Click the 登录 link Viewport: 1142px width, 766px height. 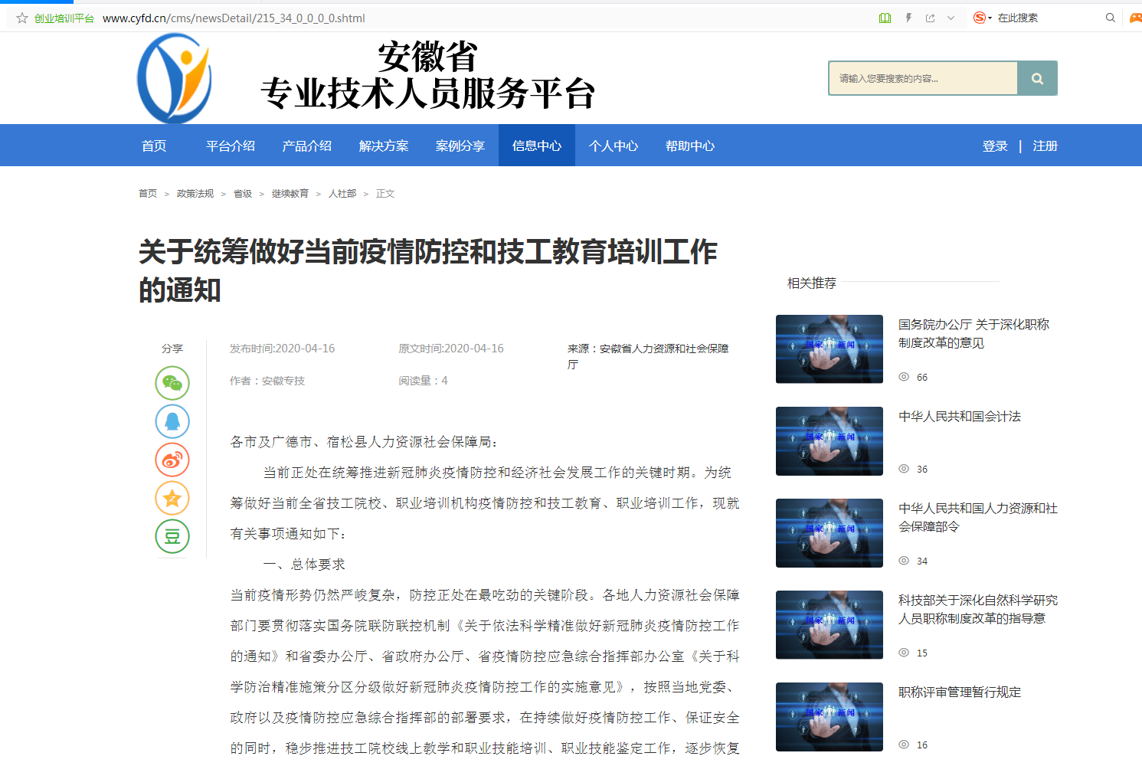pos(995,146)
